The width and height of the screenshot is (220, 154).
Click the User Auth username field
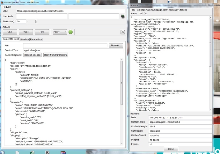tap(41, 16)
